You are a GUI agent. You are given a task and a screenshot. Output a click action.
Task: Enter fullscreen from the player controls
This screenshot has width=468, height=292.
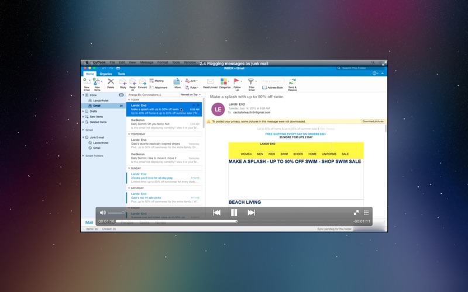click(356, 213)
